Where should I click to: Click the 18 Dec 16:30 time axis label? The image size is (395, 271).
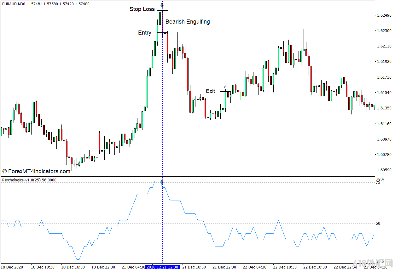point(73,267)
